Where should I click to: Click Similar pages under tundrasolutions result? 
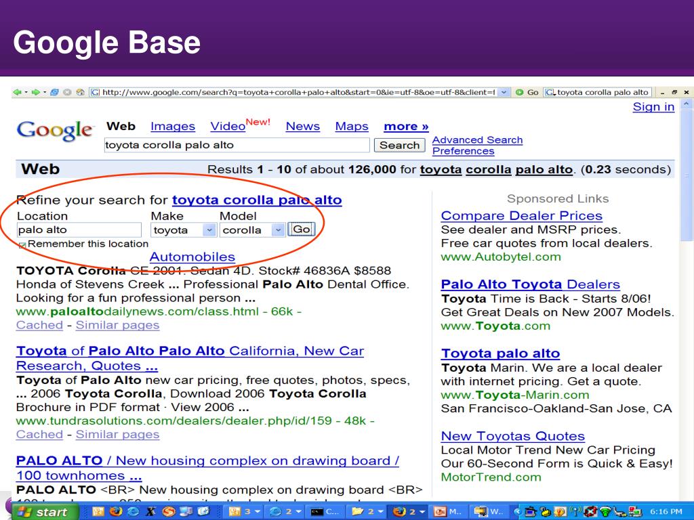(117, 434)
